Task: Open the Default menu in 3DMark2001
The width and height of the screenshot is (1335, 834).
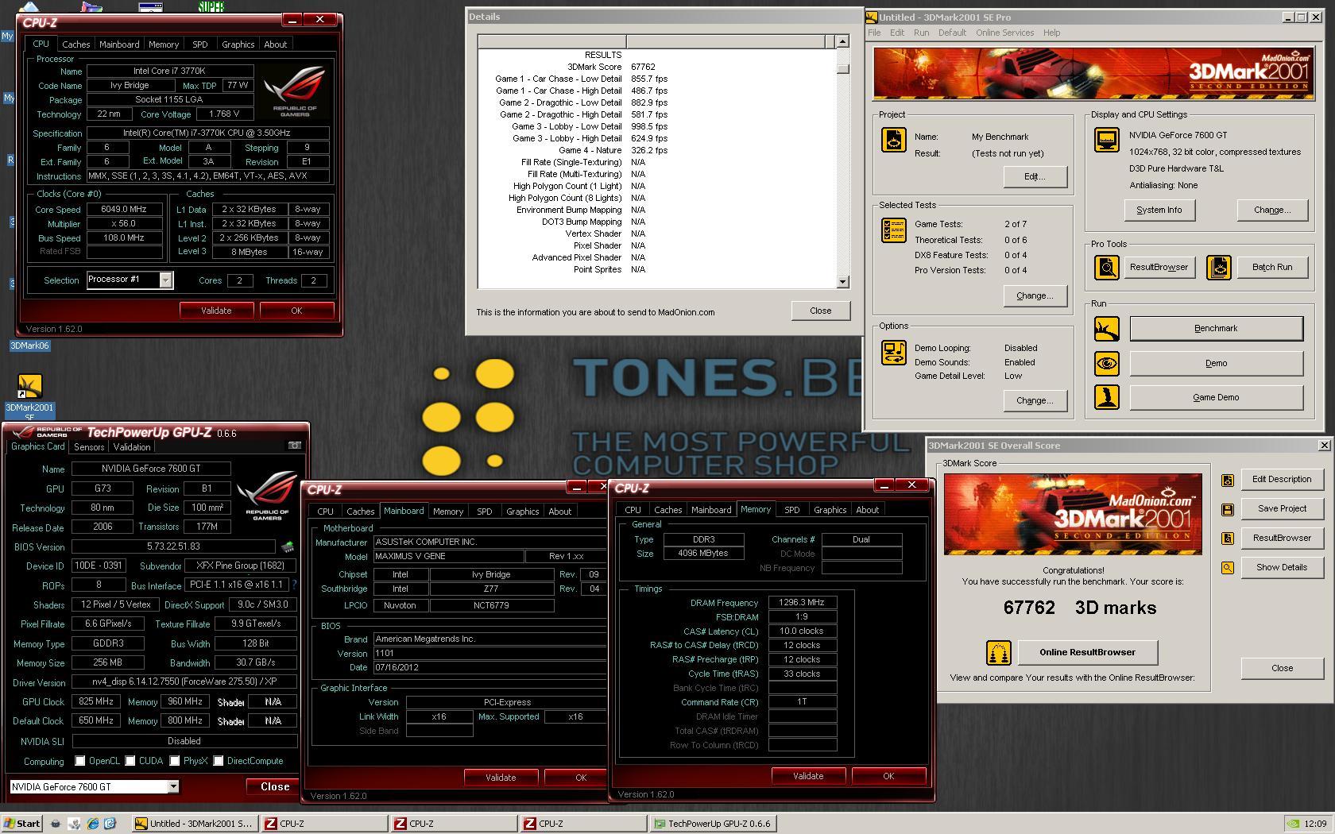Action: 952,33
